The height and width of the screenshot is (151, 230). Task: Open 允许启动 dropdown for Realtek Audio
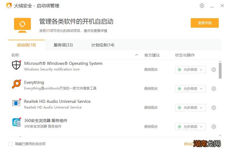click(x=190, y=108)
